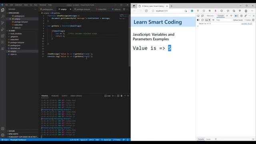The height and width of the screenshot is (144, 256).
Task: Clear the DevTools console
Action: pos(202,20)
